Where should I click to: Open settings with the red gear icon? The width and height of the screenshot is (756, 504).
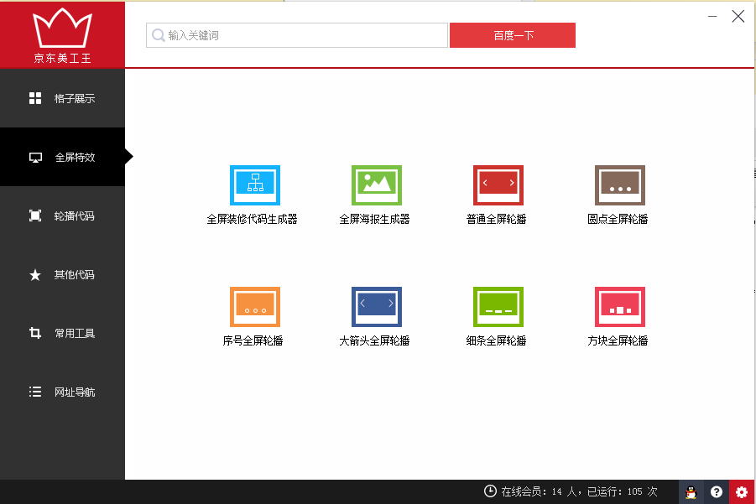(742, 492)
